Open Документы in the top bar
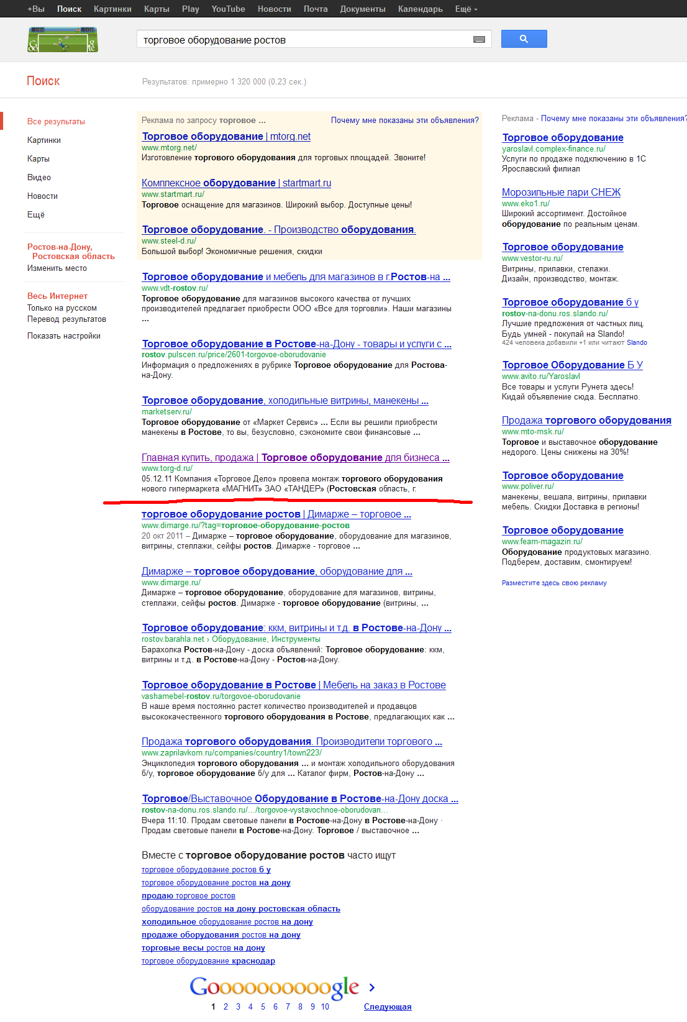The image size is (687, 1022). point(363,9)
